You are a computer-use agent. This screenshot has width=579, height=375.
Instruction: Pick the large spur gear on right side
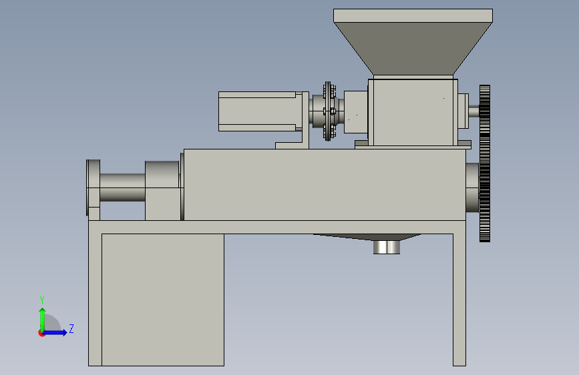[x=485, y=163]
